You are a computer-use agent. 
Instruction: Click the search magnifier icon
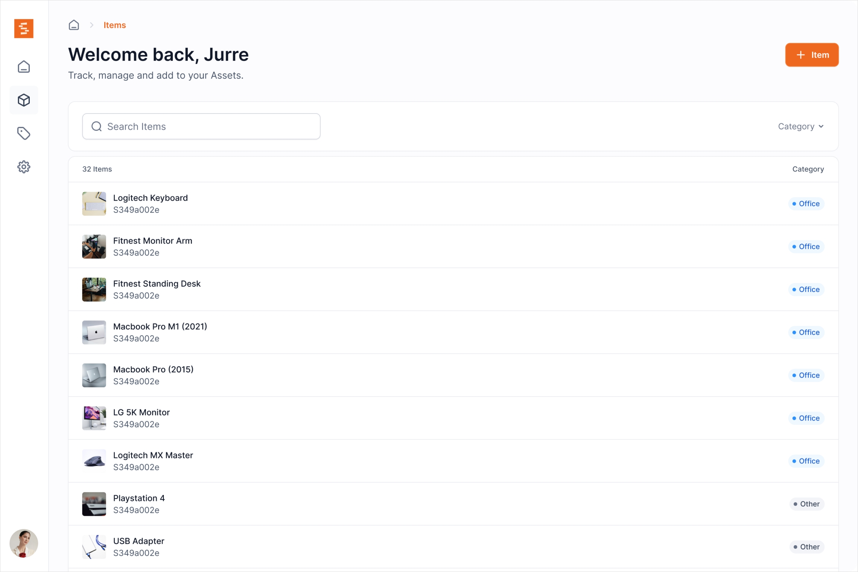pyautogui.click(x=96, y=127)
